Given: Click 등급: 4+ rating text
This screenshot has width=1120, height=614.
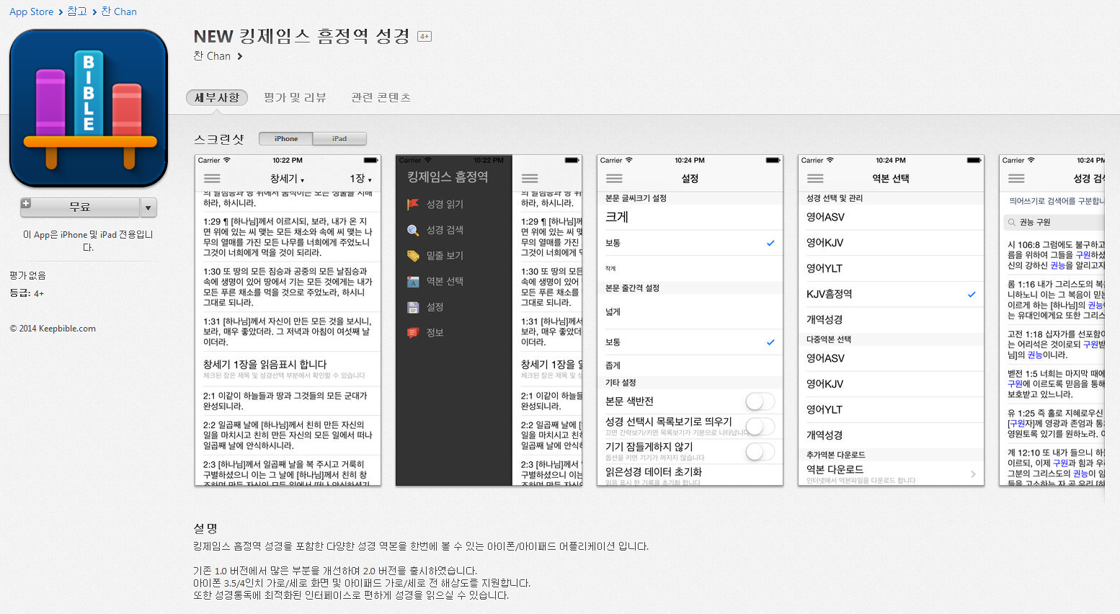Looking at the screenshot, I should pyautogui.click(x=27, y=293).
